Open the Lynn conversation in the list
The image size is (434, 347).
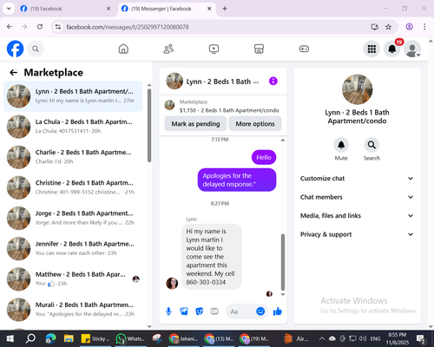click(73, 96)
